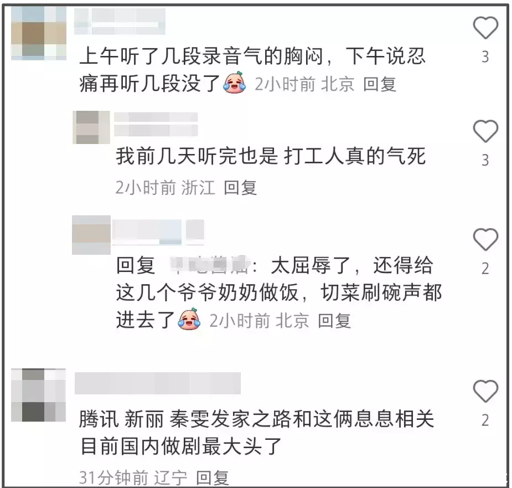Open username above the 太屈辱了 reply

pos(158,233)
